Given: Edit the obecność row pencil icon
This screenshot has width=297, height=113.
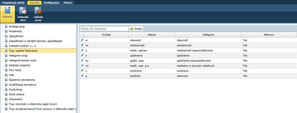Looking at the screenshot, I should coord(82,40).
